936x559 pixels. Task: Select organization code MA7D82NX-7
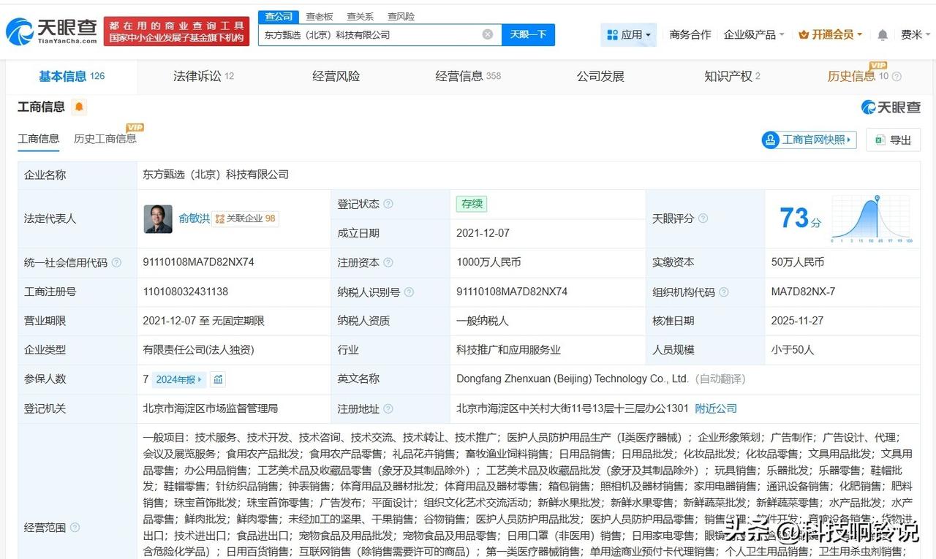(x=803, y=292)
